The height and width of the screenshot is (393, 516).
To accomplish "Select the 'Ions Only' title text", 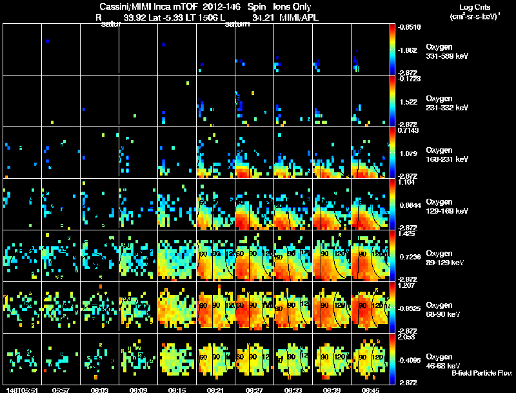I will pyautogui.click(x=292, y=6).
